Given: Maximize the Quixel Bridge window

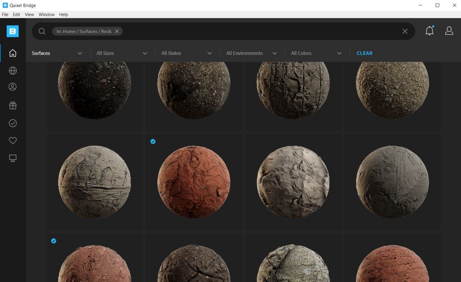Looking at the screenshot, I should (437, 5).
